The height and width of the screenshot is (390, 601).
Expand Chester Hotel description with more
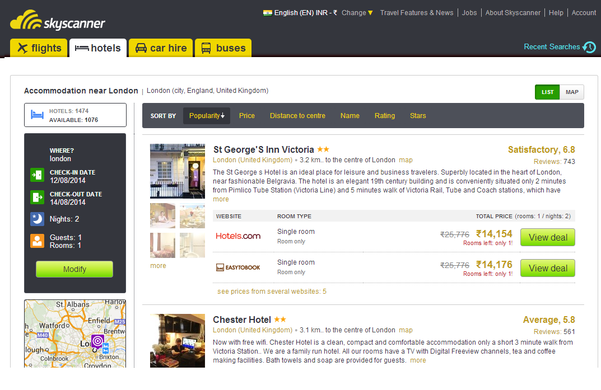418,360
